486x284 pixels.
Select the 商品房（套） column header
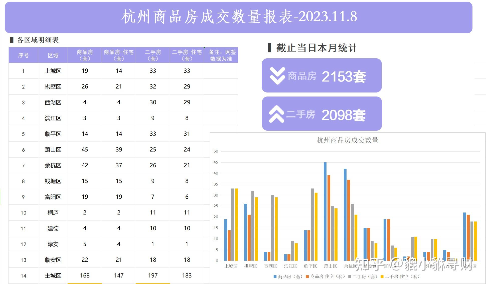[x=85, y=55]
